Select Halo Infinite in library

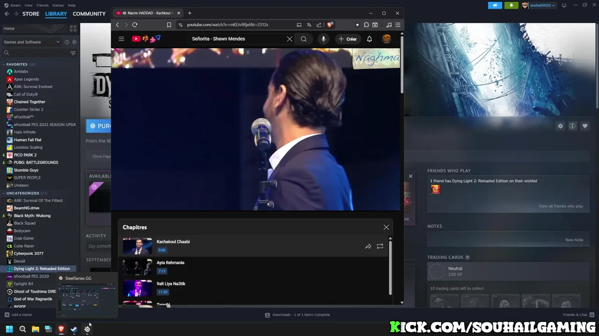(24, 132)
